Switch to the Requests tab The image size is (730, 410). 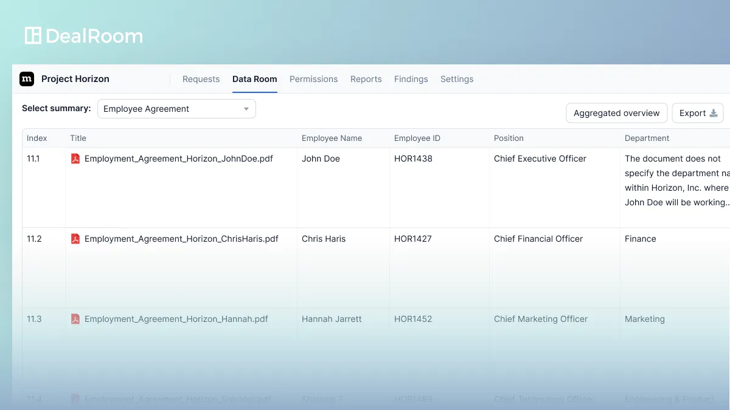[x=201, y=79]
